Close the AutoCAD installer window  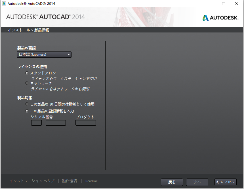click(x=237, y=4)
